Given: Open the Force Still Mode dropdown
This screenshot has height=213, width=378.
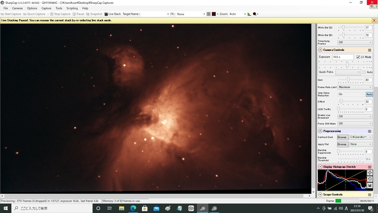Looking at the screenshot, I should pos(355,124).
